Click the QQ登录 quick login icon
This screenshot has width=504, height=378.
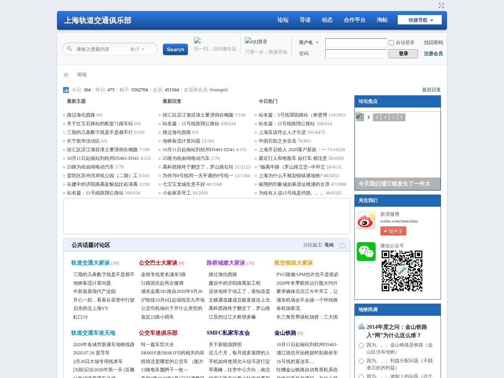pos(248,41)
